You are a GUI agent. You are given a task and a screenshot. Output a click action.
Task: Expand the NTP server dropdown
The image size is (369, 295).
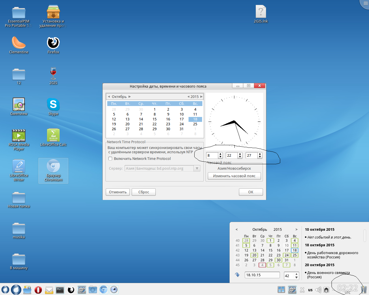point(197,169)
